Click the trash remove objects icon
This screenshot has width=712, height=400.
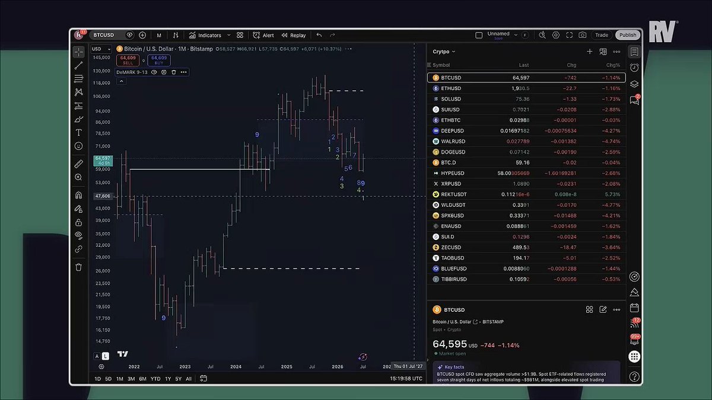[78, 267]
